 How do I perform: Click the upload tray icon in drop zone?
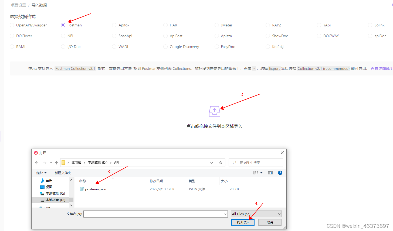pyautogui.click(x=215, y=111)
